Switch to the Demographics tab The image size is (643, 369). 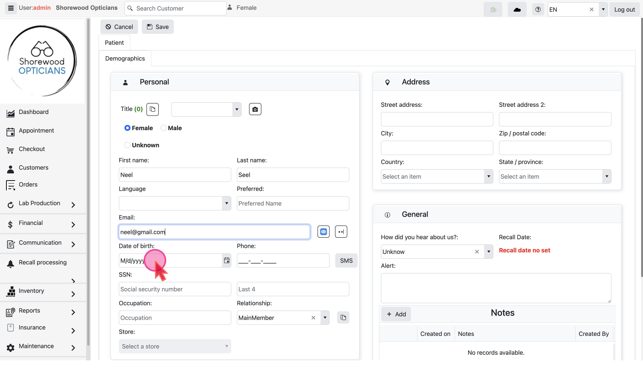(125, 59)
